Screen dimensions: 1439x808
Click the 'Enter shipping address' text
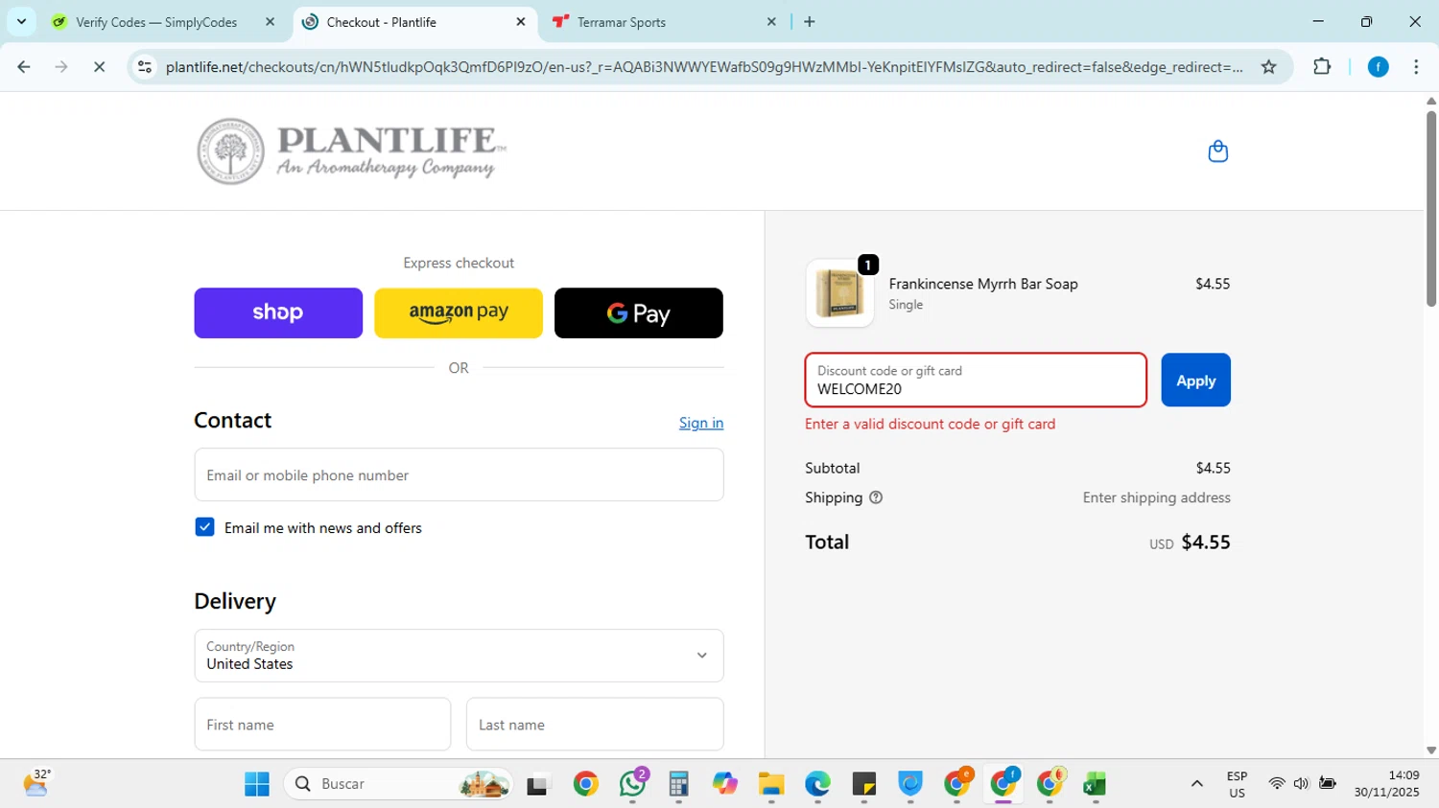pyautogui.click(x=1156, y=497)
